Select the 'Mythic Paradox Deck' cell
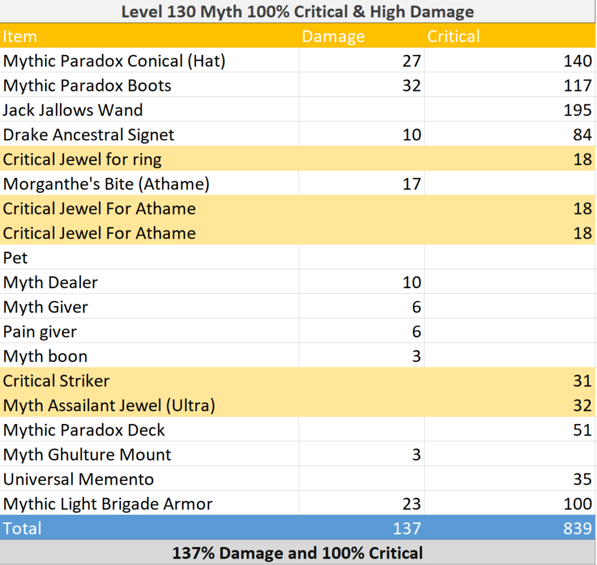 pyautogui.click(x=149, y=430)
